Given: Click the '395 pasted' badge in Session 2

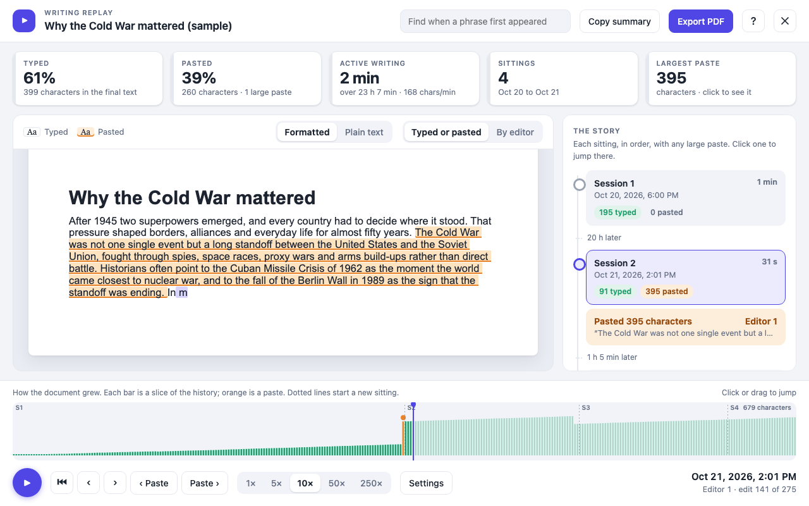Looking at the screenshot, I should 667,292.
